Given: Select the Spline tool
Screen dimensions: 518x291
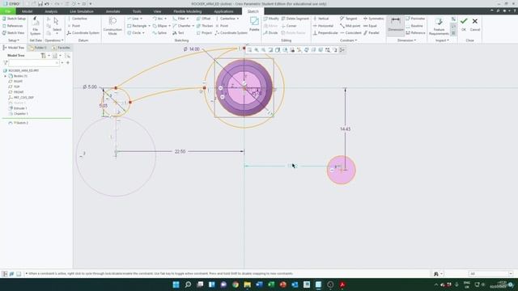Looking at the screenshot, I should point(159,33).
